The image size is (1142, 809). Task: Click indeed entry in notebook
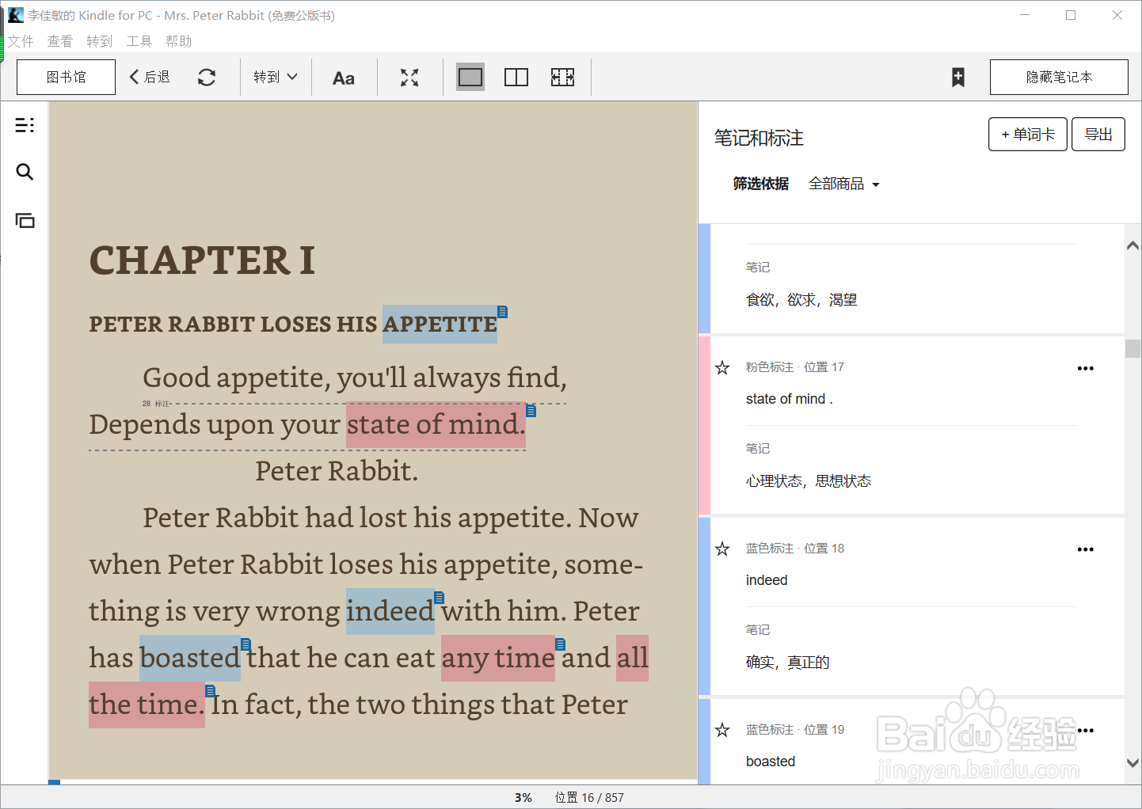[767, 580]
